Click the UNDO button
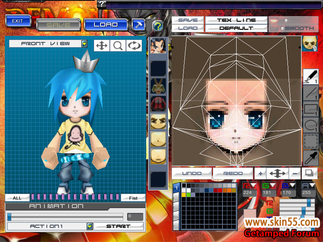The height and width of the screenshot is (242, 323). coord(192,173)
